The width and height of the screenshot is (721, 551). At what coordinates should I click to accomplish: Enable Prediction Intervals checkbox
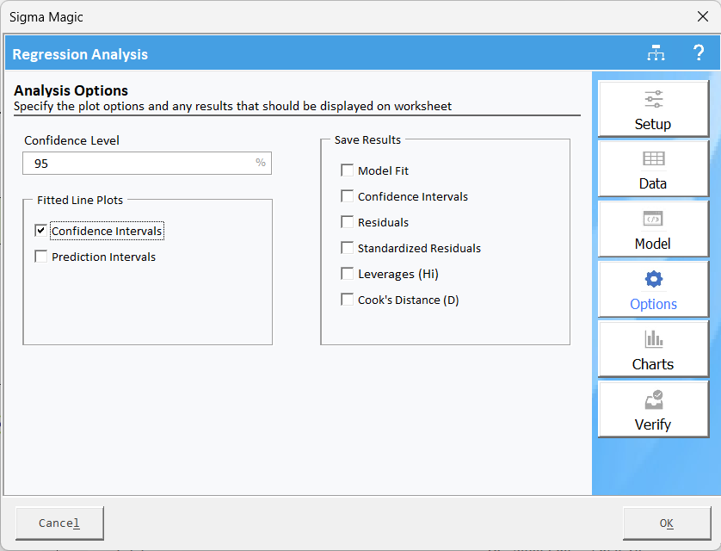point(41,257)
